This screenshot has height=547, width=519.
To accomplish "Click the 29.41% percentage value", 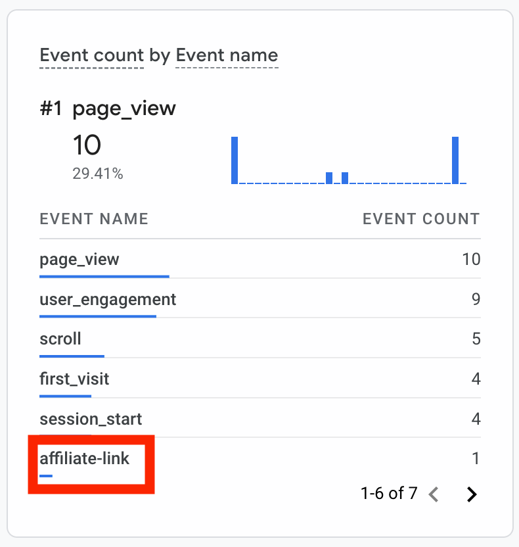I will 98,174.
